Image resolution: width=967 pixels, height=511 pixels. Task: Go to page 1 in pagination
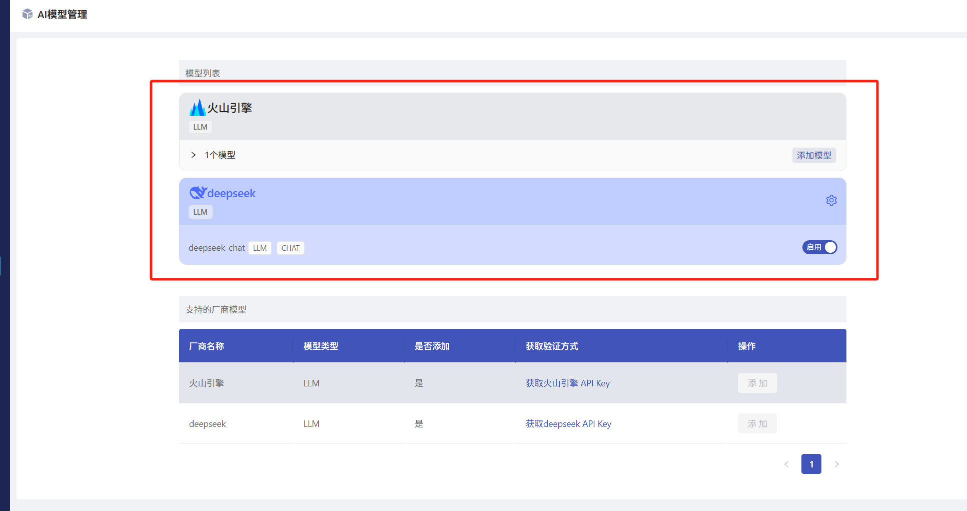tap(811, 464)
